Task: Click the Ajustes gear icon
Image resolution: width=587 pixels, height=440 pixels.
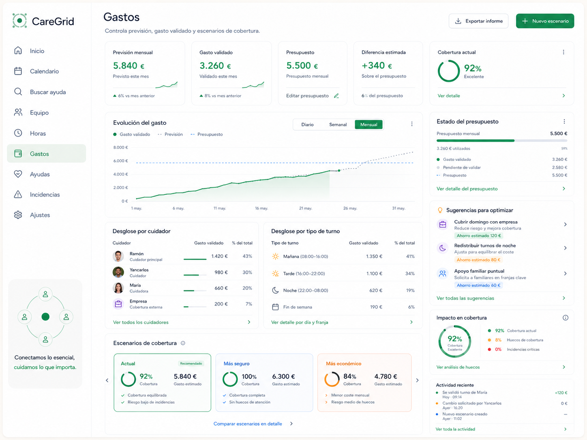Action: click(18, 215)
